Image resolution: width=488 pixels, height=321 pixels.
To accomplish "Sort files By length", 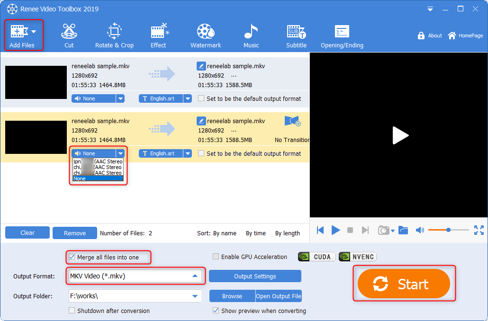I will [x=287, y=233].
